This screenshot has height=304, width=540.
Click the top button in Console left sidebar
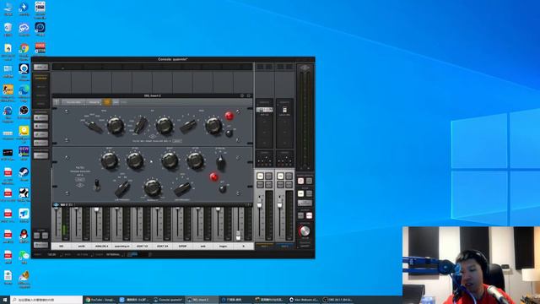(x=41, y=67)
